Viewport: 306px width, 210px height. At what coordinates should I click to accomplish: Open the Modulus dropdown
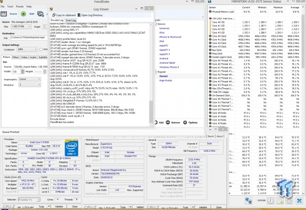point(30,85)
